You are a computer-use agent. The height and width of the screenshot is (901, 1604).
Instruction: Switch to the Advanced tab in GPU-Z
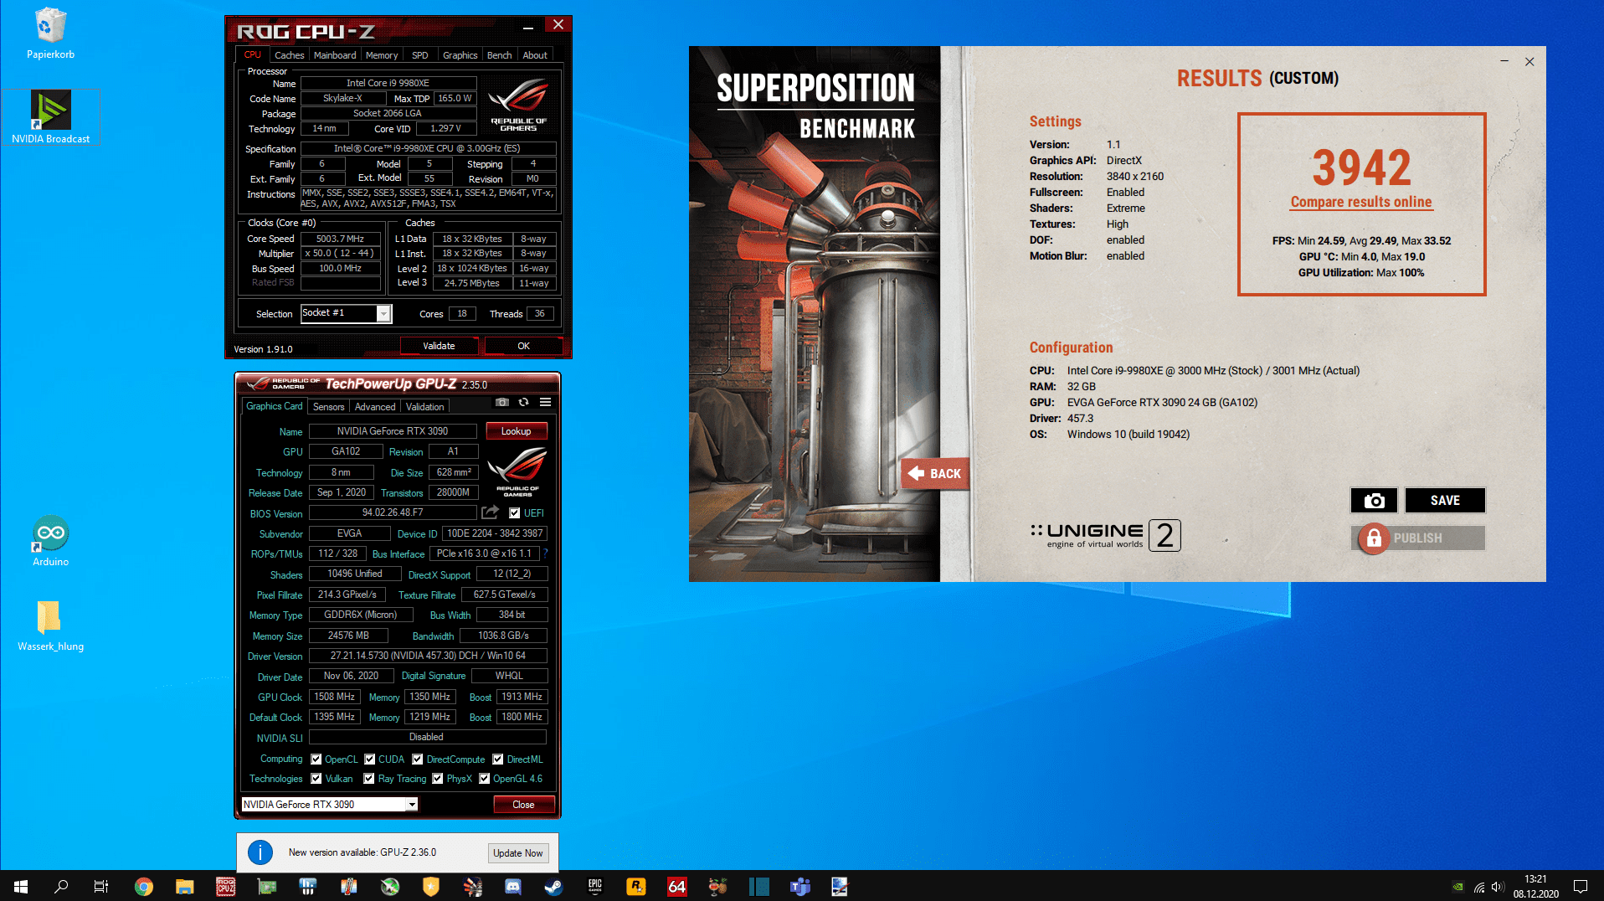(x=375, y=407)
